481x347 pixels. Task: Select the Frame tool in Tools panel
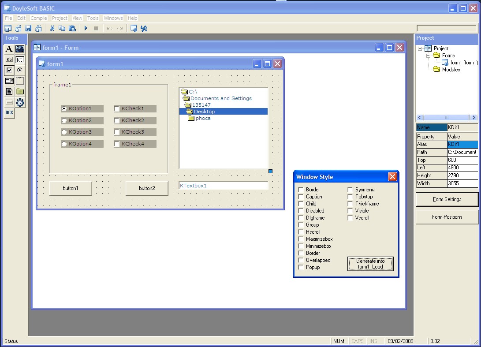tap(20, 81)
